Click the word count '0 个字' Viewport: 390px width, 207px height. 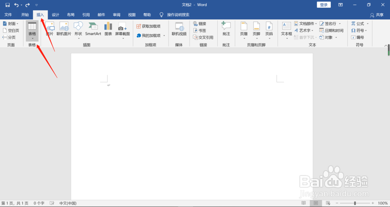pos(39,203)
